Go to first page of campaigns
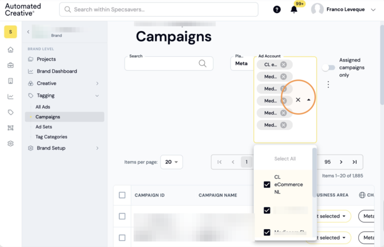The image size is (384, 247). pyautogui.click(x=219, y=162)
